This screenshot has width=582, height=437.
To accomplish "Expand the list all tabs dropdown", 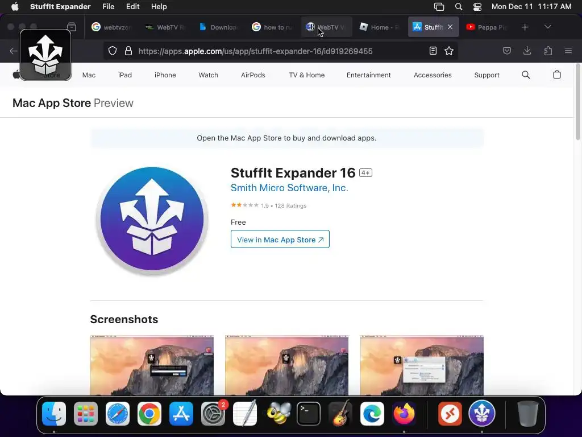I will tap(547, 27).
